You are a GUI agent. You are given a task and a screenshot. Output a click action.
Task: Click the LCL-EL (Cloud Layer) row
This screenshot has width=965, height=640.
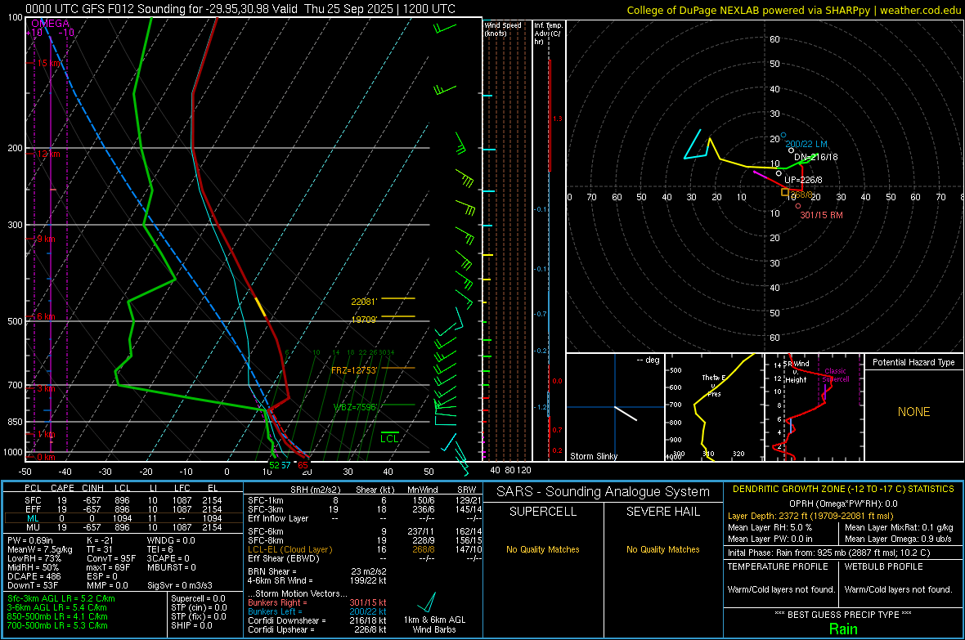[365, 549]
